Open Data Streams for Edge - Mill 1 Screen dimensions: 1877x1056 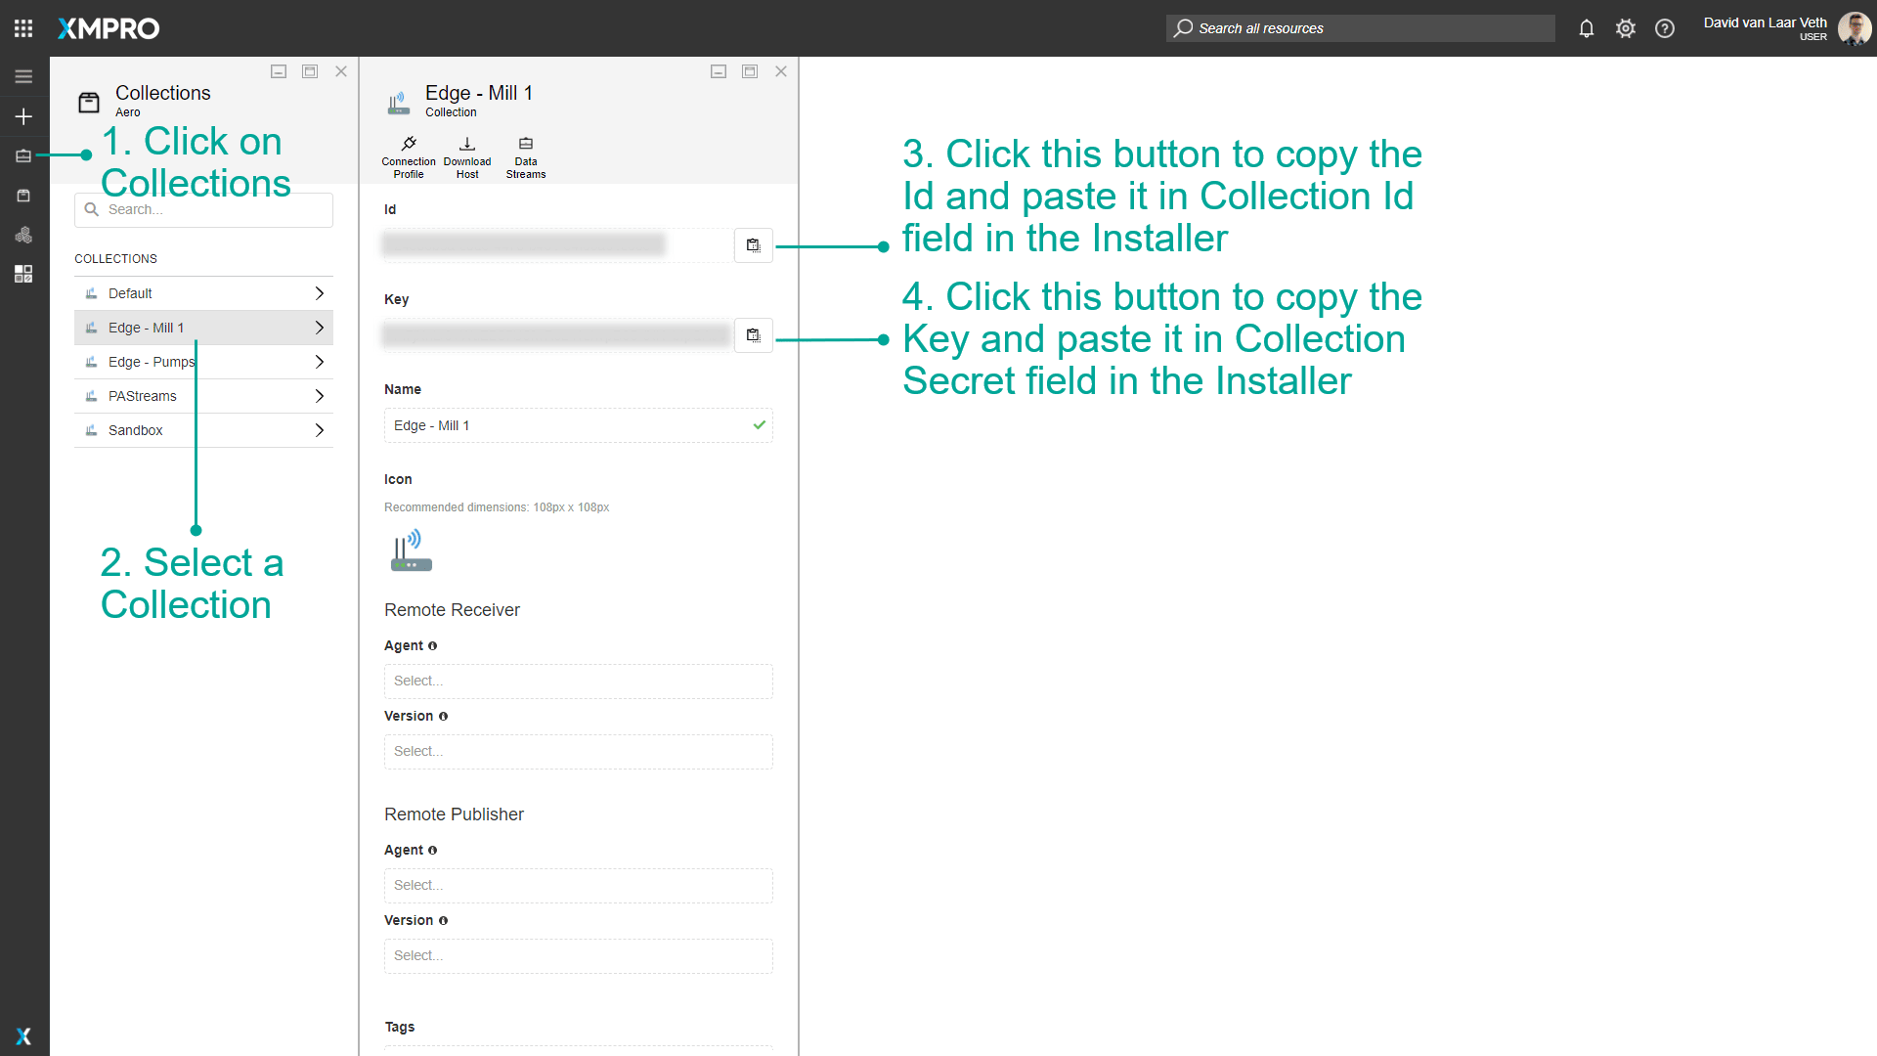pos(525,154)
